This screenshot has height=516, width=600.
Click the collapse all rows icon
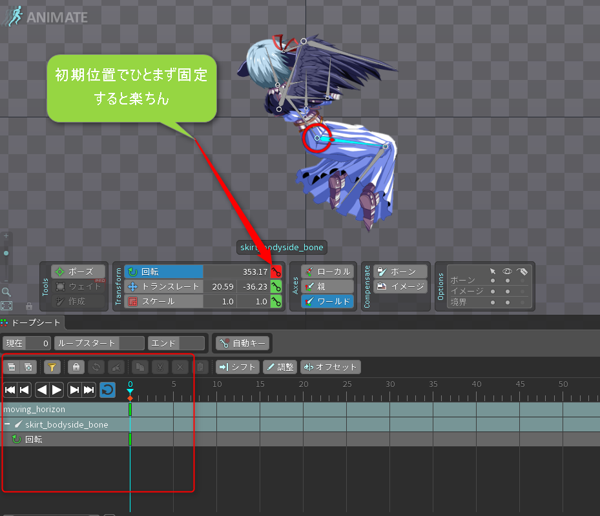[12, 367]
